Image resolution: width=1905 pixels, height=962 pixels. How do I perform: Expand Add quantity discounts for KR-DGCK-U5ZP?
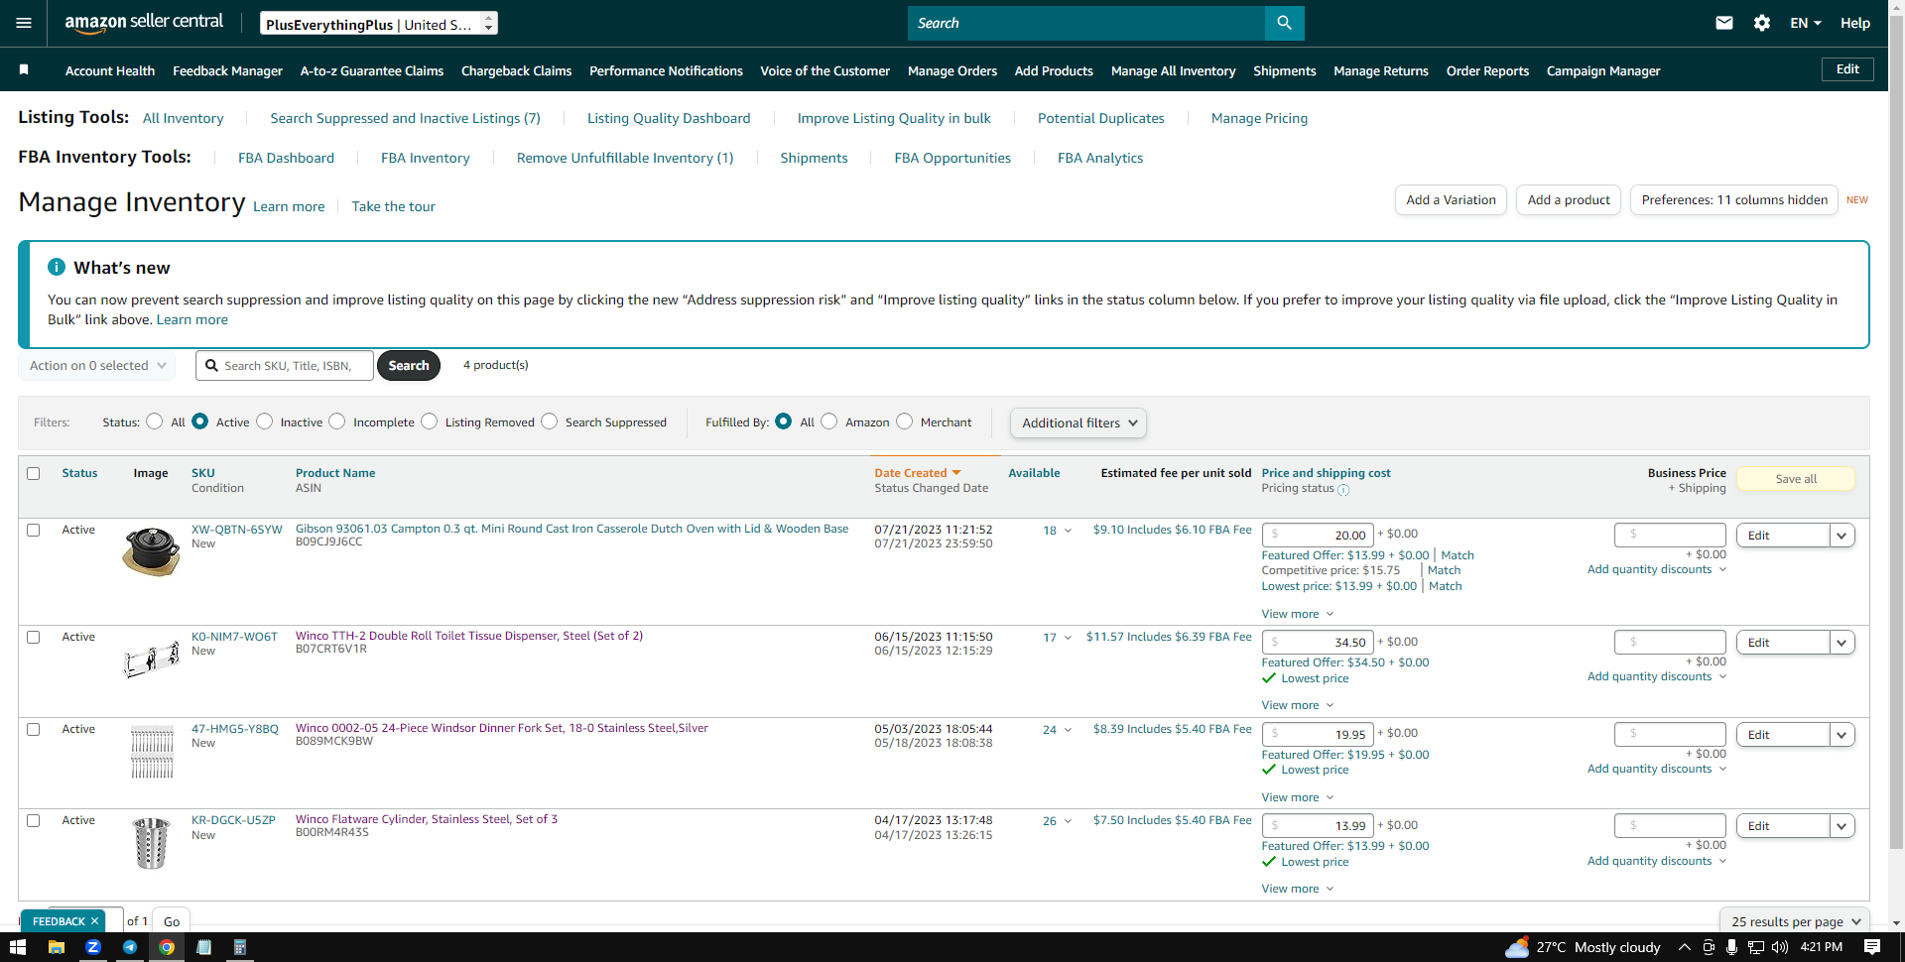tap(1657, 861)
